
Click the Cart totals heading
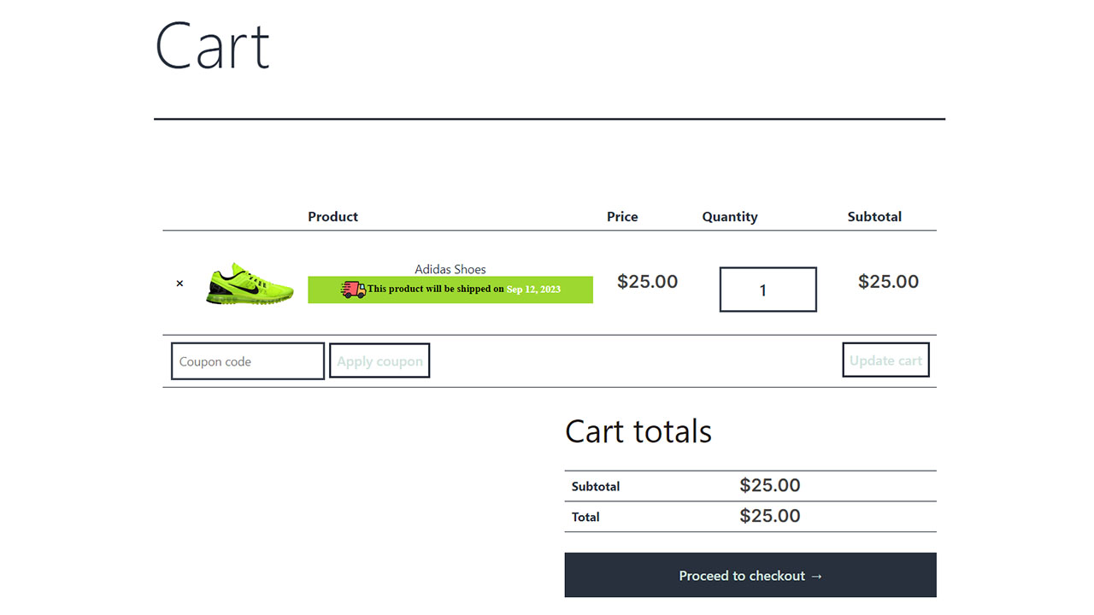(x=638, y=431)
